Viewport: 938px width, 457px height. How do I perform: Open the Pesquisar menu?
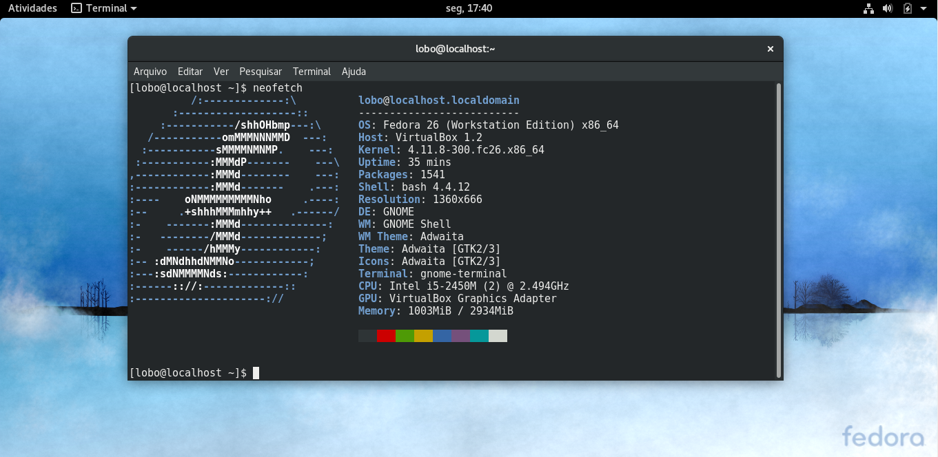261,72
